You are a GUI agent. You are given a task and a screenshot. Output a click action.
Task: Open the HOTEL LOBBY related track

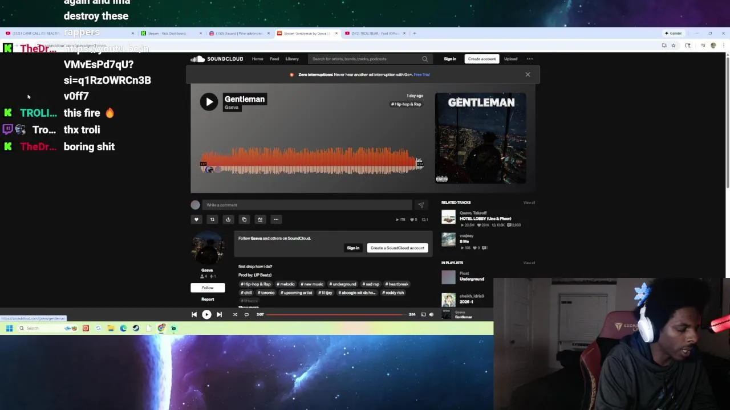485,219
